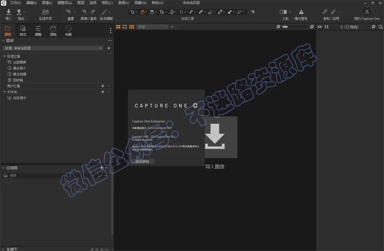Image resolution: width=384 pixels, height=251 pixels.
Task: Open the 文件(F) menu
Action: (15, 3)
